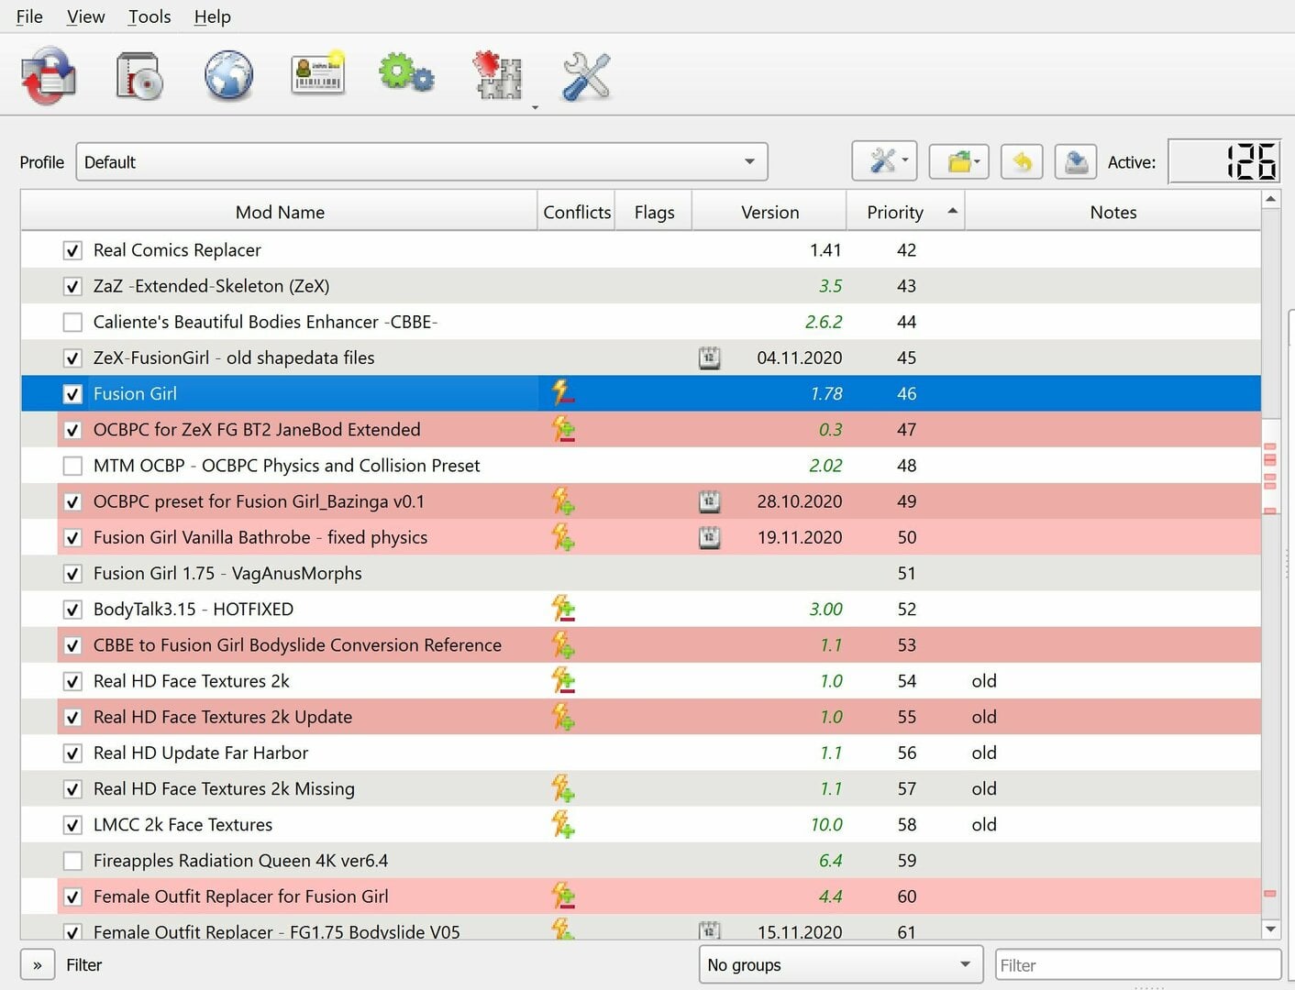This screenshot has height=990, width=1295.
Task: Open the Help menu
Action: coord(213,16)
